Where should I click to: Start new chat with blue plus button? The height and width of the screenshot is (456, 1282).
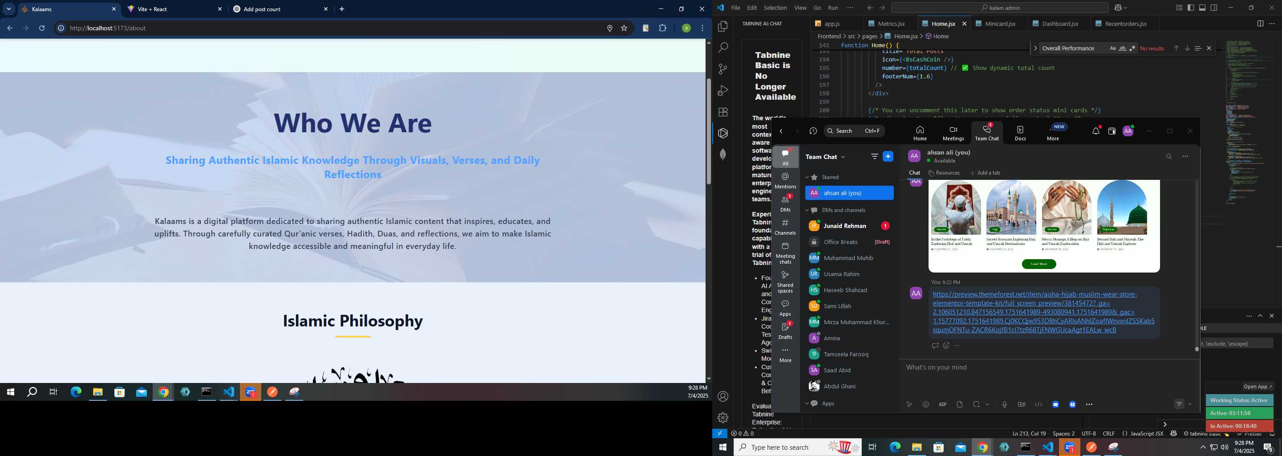pos(888,156)
